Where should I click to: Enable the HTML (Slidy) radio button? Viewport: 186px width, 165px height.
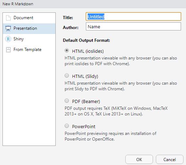(67, 75)
